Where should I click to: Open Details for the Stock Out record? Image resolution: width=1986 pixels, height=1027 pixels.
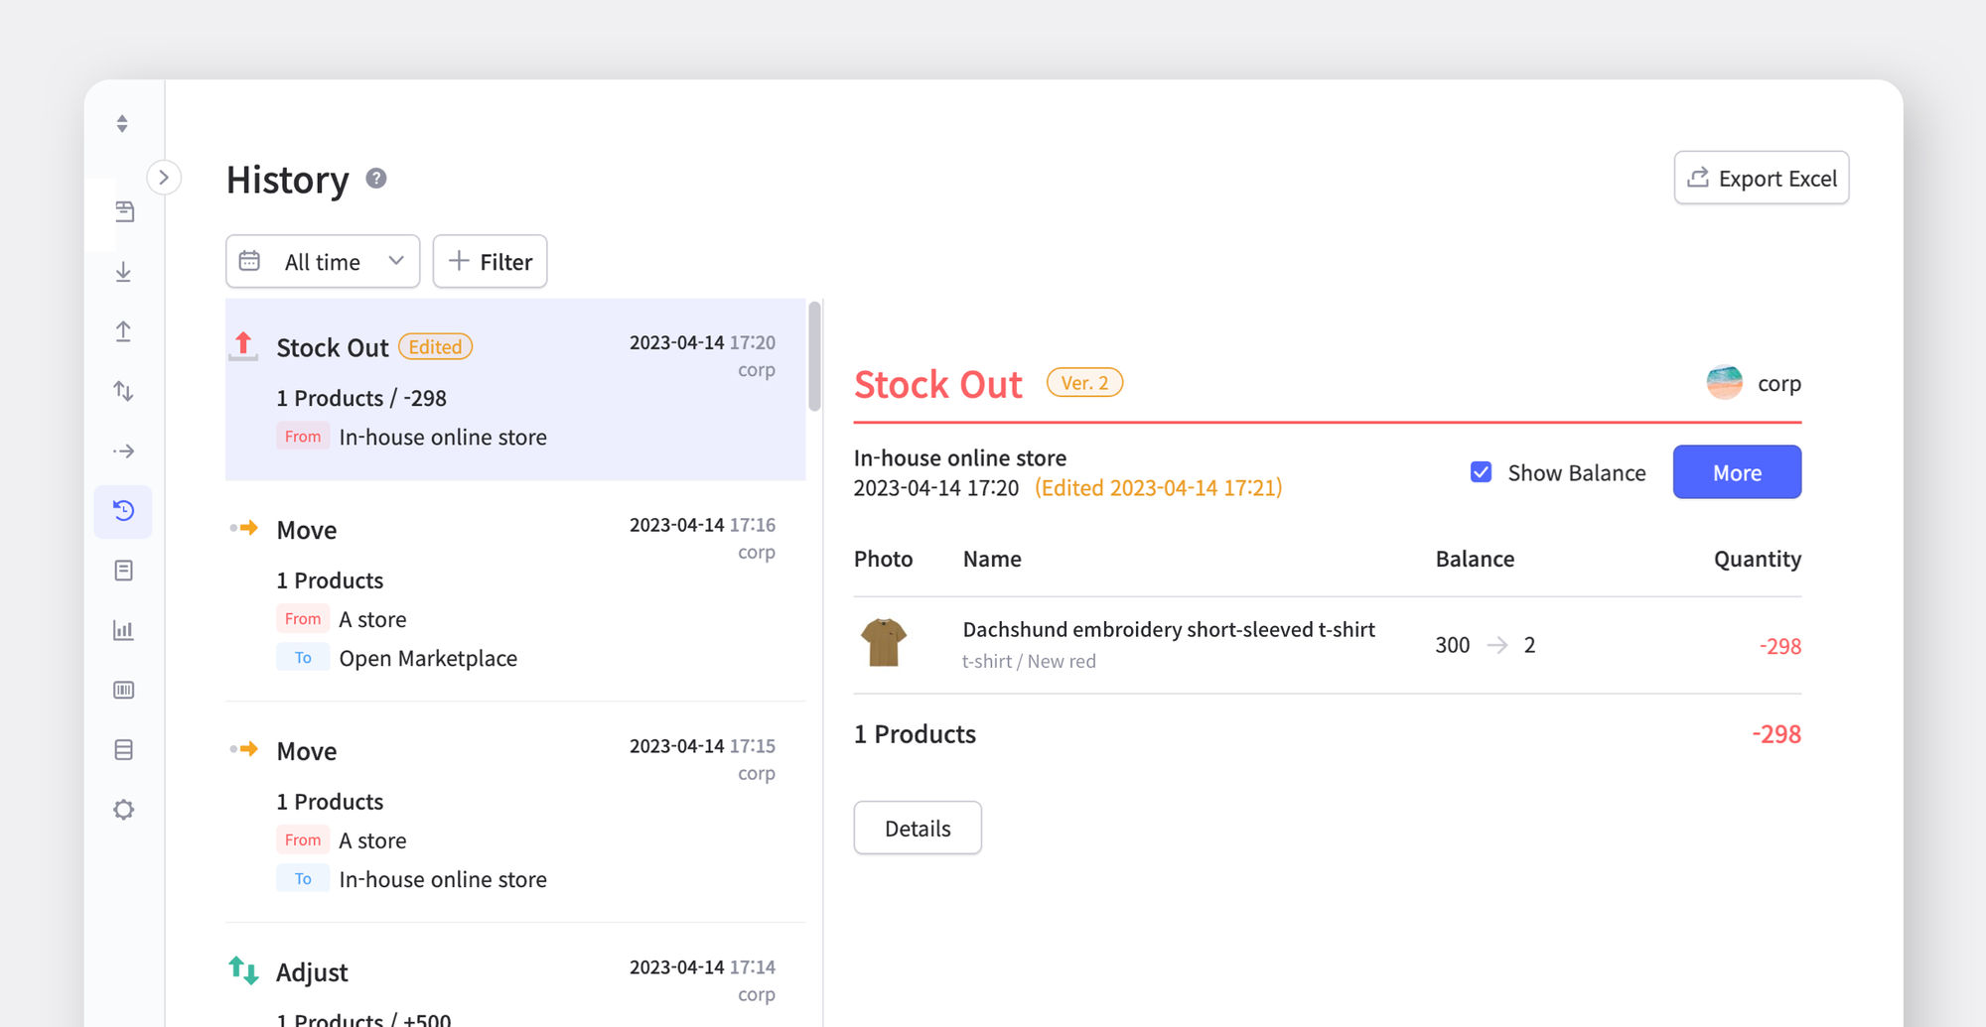coord(917,828)
